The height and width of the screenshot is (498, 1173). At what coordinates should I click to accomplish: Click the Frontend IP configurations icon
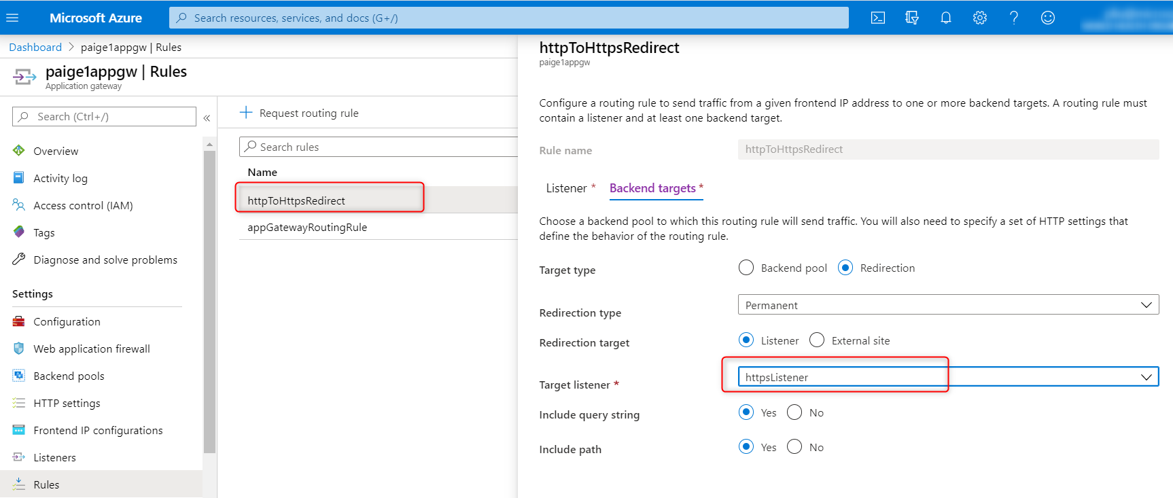tap(19, 430)
